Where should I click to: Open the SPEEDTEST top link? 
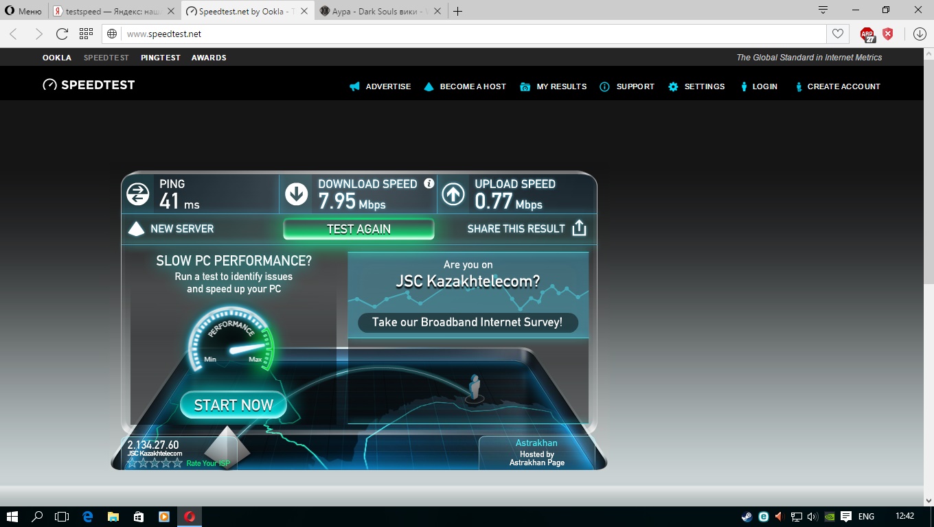coord(106,58)
